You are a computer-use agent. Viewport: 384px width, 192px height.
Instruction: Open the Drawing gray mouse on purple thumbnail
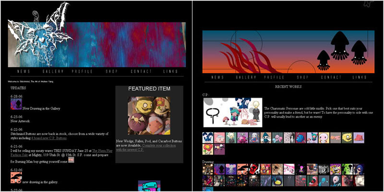(231, 169)
